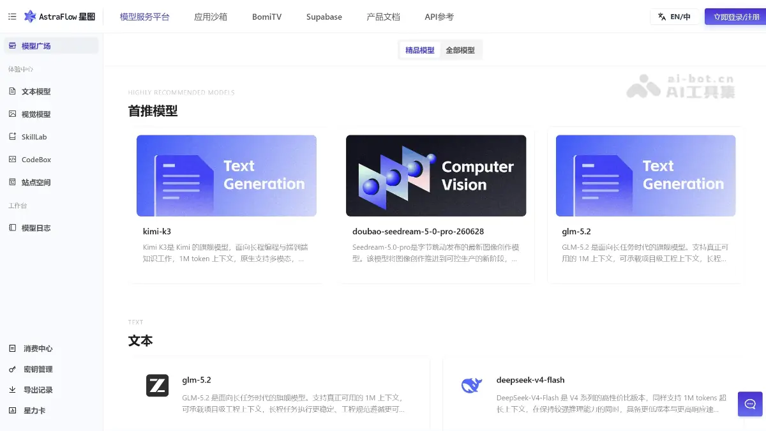The image size is (766, 431).
Task: Click the featured glm-5.2 Text Generation banner
Action: click(x=646, y=176)
